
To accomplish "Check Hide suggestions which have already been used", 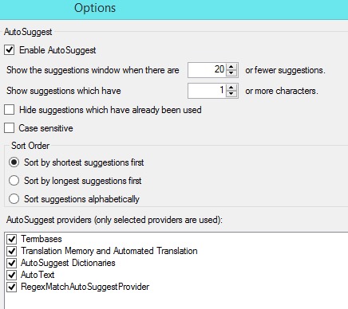I will click(10, 110).
